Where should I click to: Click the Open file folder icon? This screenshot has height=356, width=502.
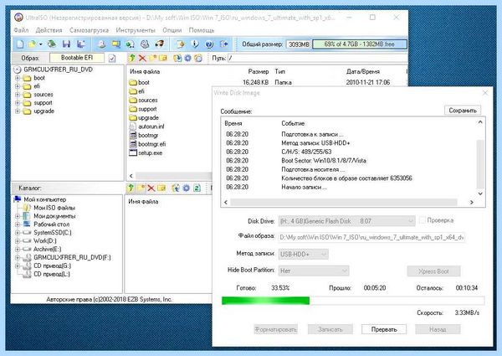click(x=32, y=44)
